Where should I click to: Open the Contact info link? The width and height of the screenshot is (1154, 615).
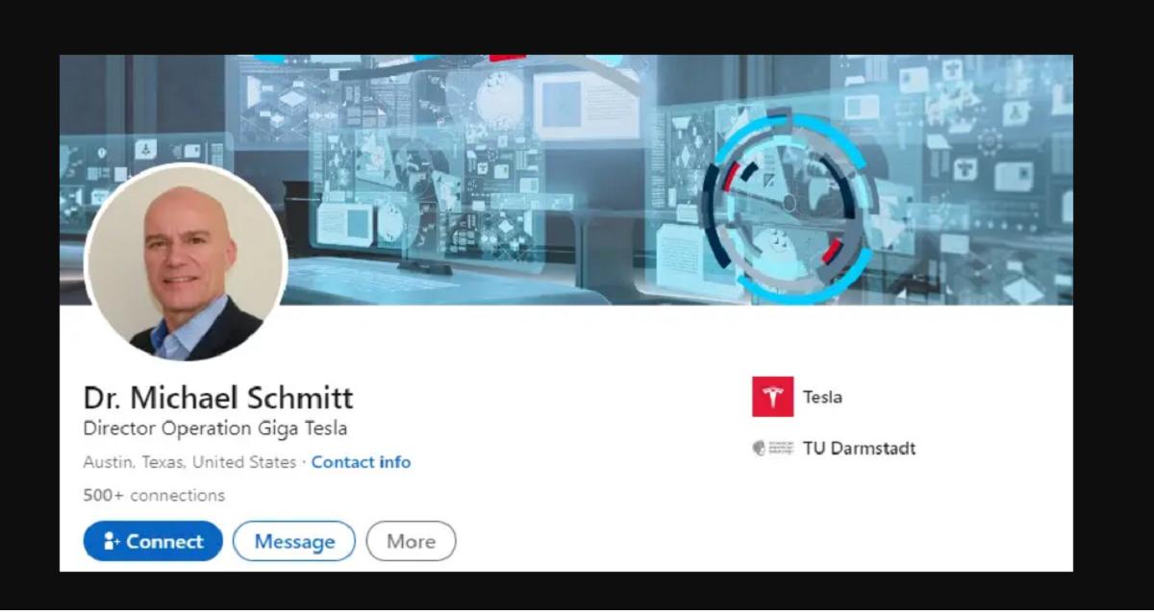361,462
